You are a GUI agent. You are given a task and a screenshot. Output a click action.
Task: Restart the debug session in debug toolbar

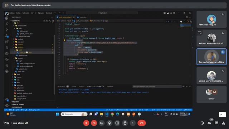pos(185,21)
